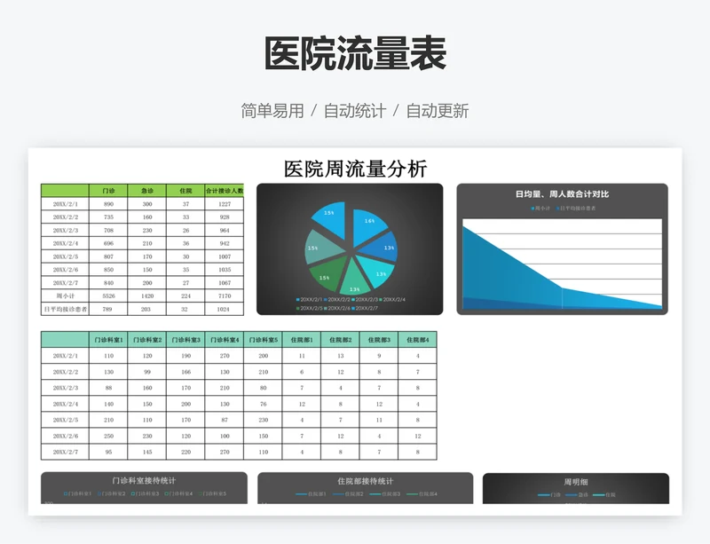This screenshot has height=544, width=710.
Task: Click the 周小计 legend entry in the area chart
Action: 540,209
